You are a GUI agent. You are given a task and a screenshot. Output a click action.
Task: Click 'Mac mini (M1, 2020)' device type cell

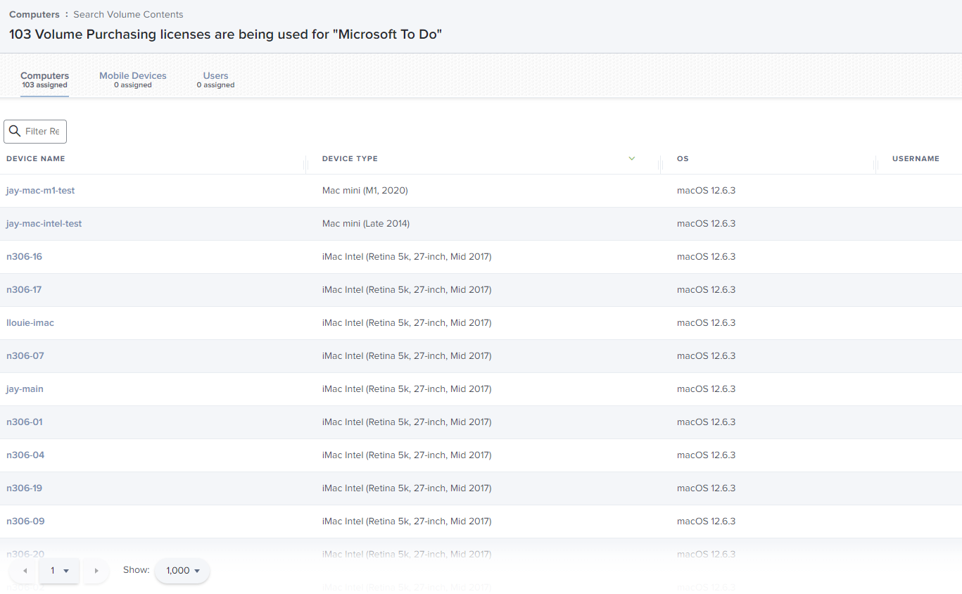[x=365, y=191]
